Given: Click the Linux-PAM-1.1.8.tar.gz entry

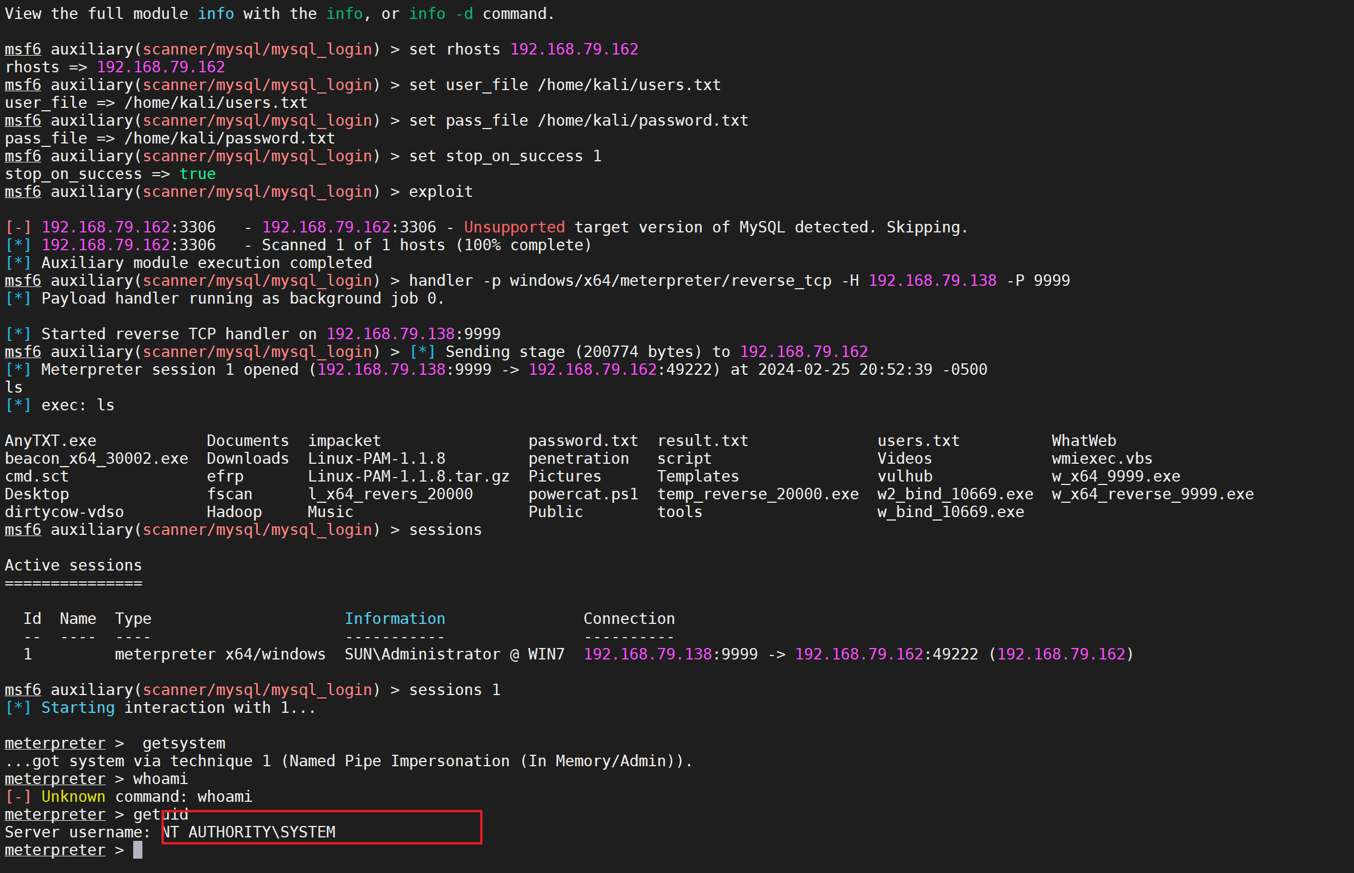Looking at the screenshot, I should [408, 476].
